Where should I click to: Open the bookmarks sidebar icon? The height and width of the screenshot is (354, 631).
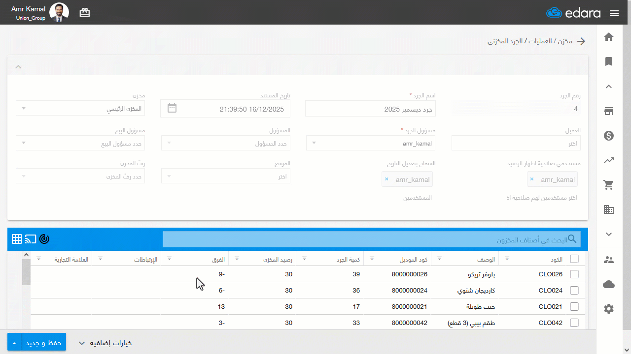(x=609, y=61)
